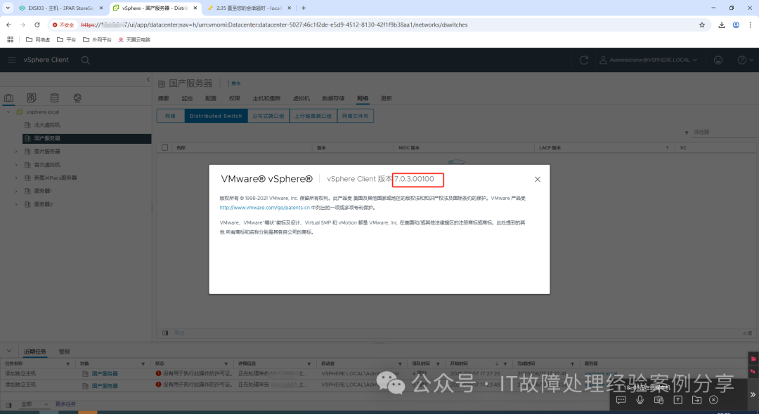The height and width of the screenshot is (414, 759).
Task: Open the vmware.com patents-cn link
Action: pyautogui.click(x=264, y=208)
